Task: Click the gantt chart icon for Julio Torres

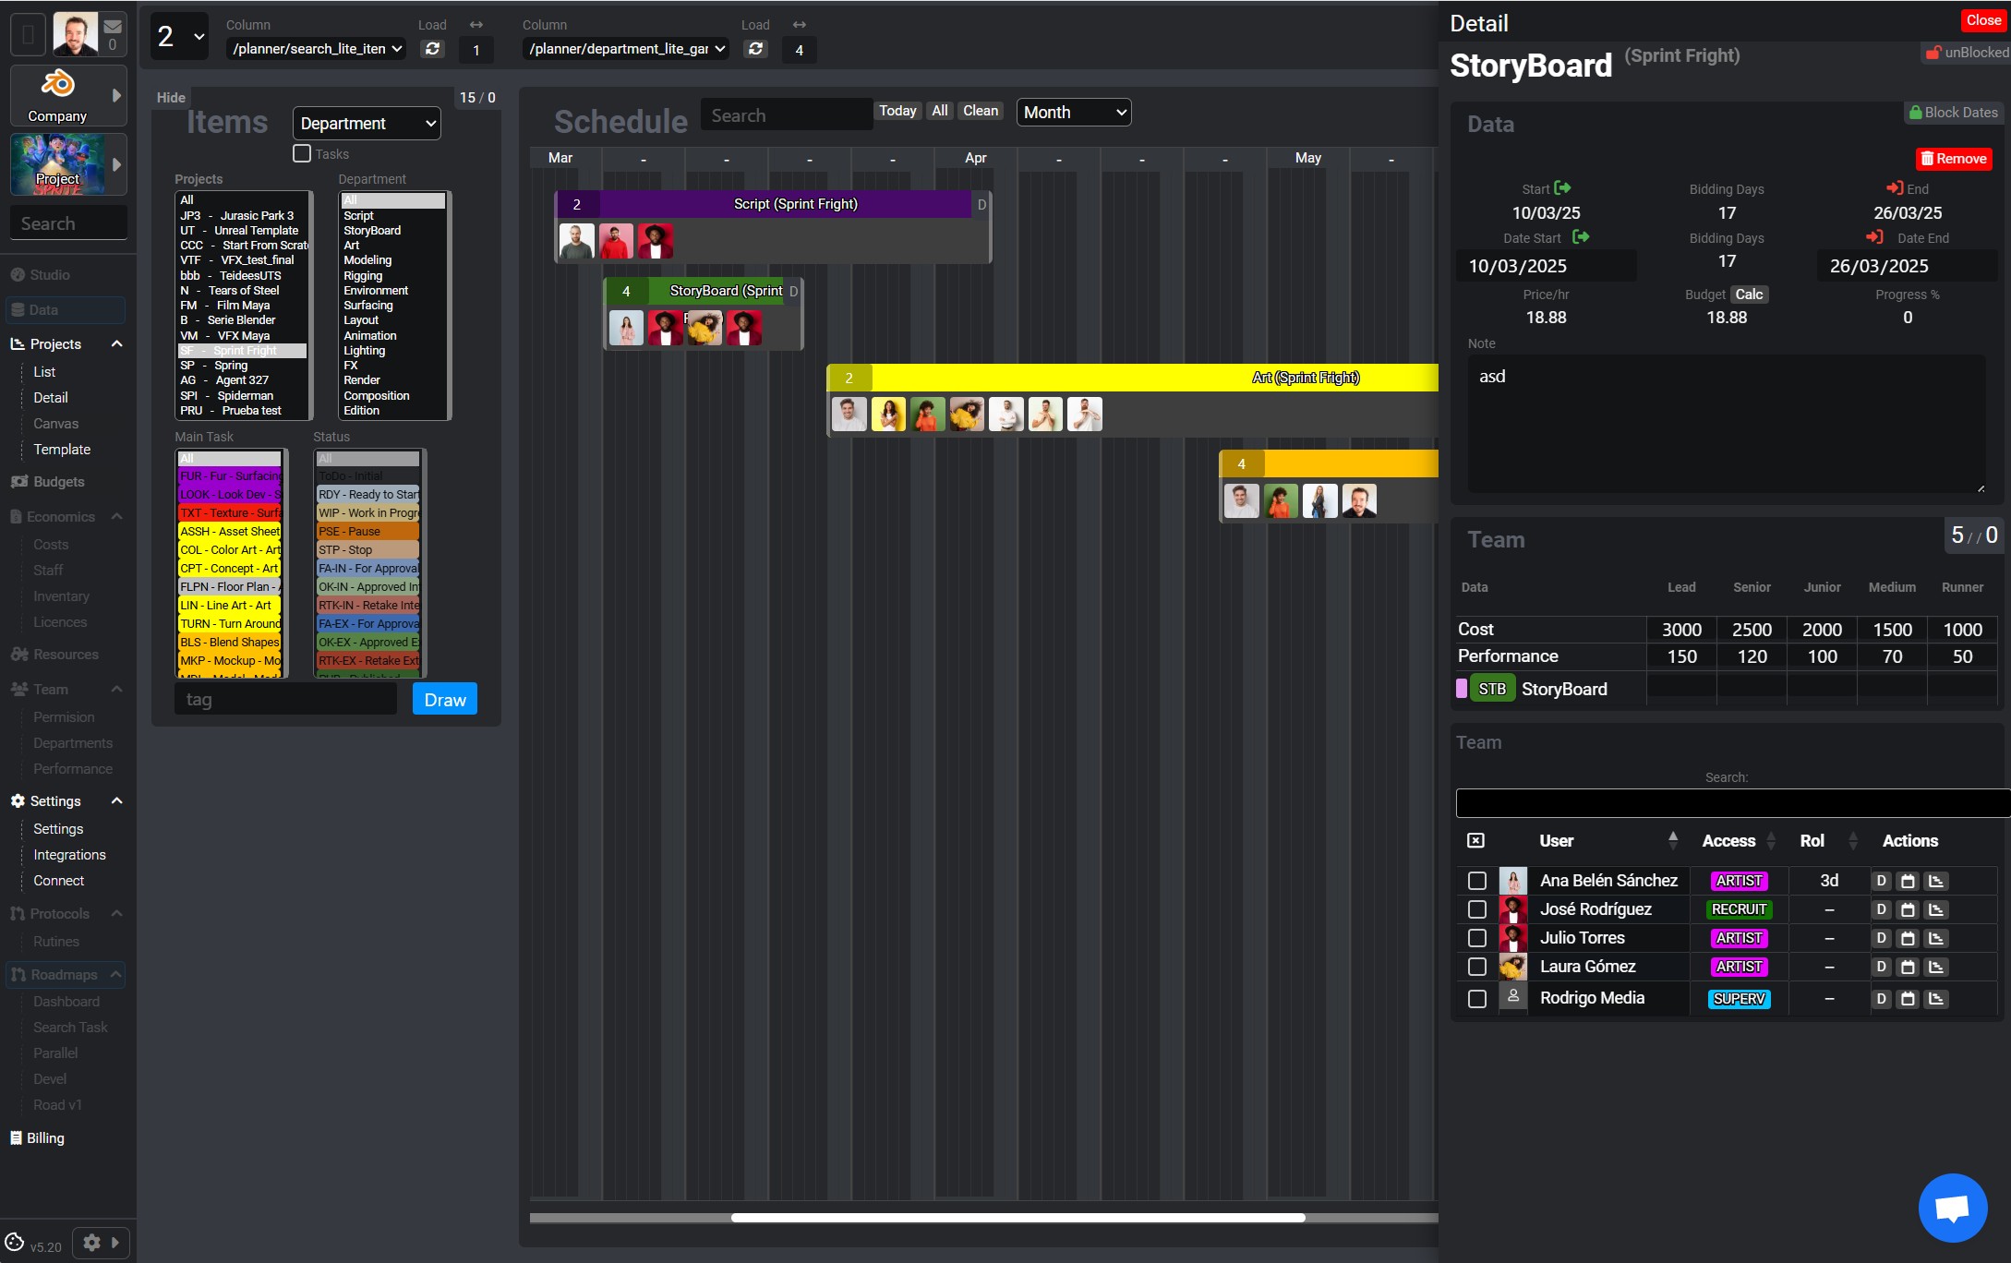Action: point(1936,938)
